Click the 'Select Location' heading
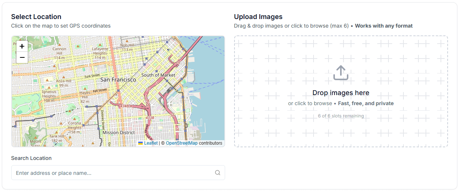The width and height of the screenshot is (460, 192). click(x=36, y=17)
